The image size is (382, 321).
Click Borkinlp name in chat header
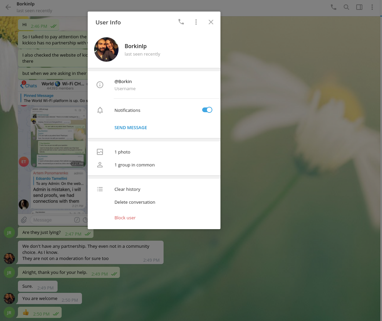(26, 4)
